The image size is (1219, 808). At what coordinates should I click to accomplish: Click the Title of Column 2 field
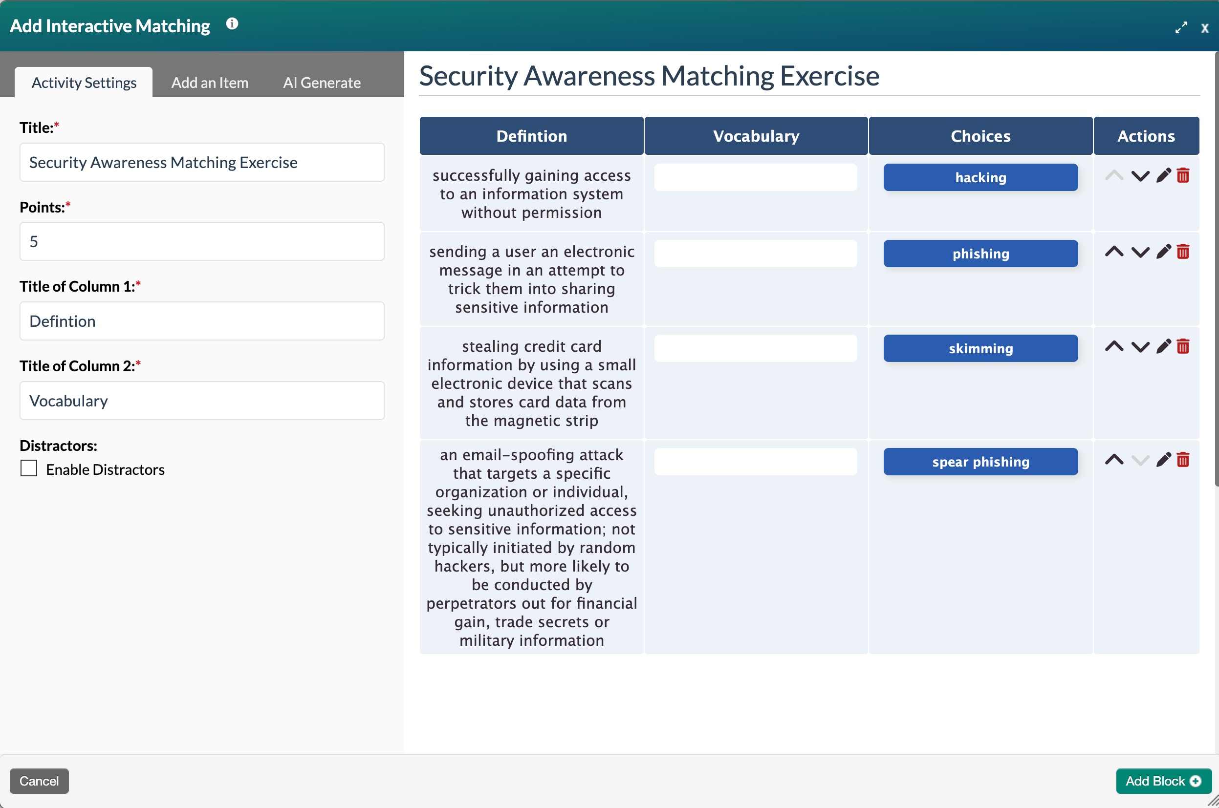pos(201,401)
